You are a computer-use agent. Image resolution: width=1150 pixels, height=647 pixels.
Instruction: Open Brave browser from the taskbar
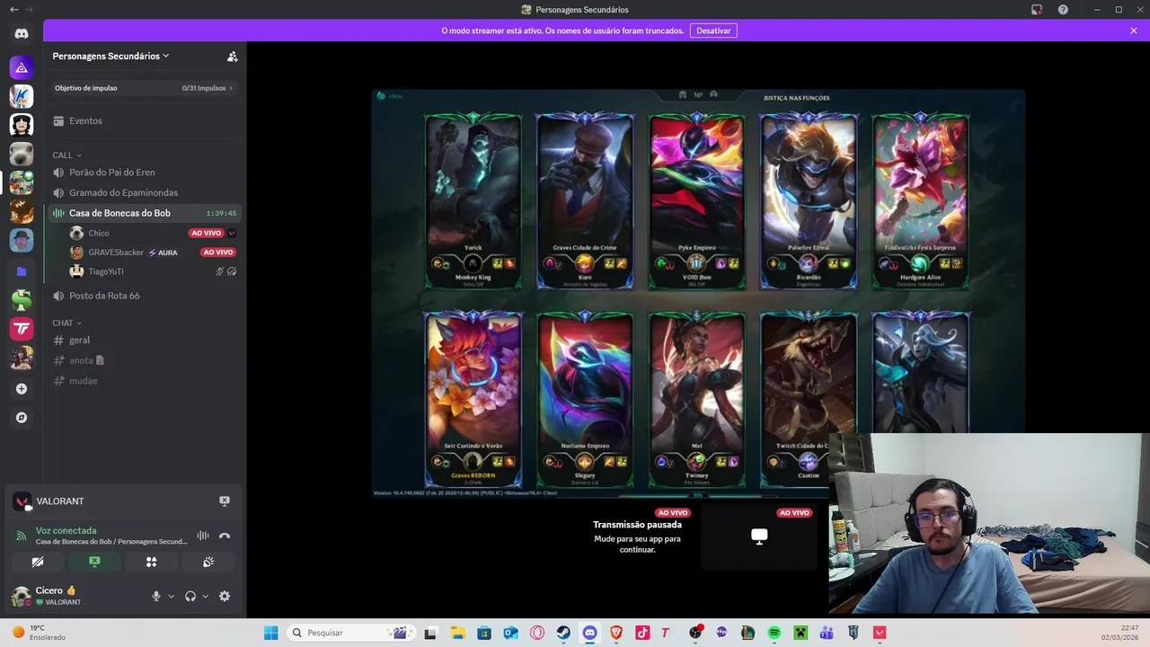click(x=615, y=633)
